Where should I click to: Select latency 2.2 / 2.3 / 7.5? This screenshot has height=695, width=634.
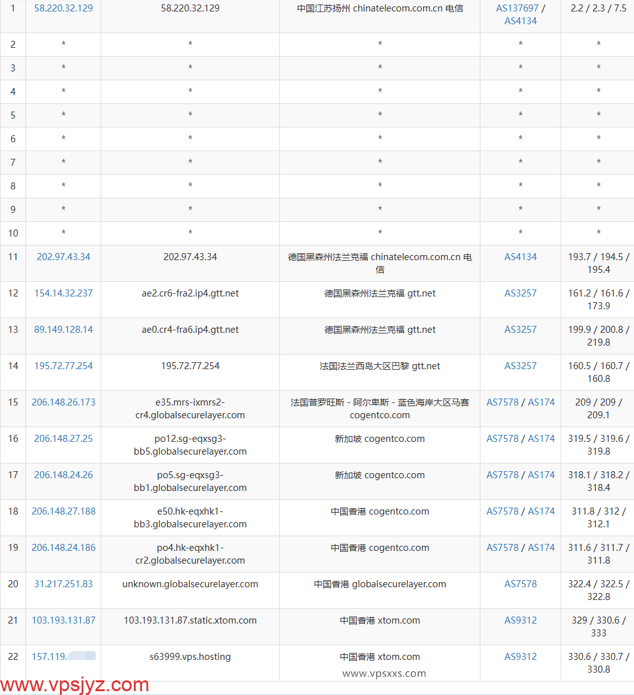pyautogui.click(x=598, y=8)
